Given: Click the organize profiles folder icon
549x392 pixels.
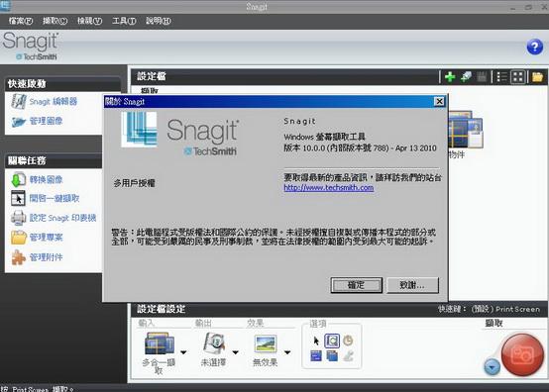Looking at the screenshot, I should (x=537, y=76).
